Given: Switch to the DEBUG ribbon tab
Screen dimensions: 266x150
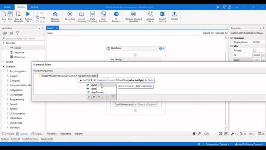Looking at the screenshot, I should (x=34, y=7).
